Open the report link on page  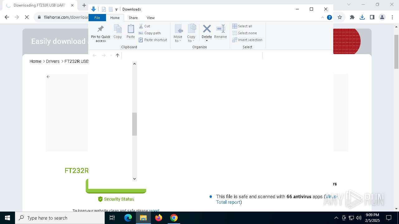pos(154,211)
